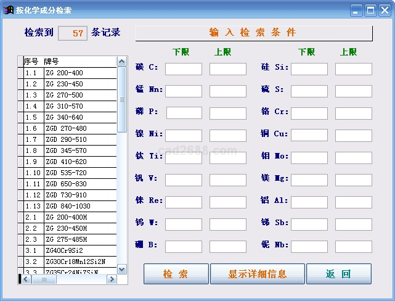Click list scrollbar down arrow

click(122, 269)
